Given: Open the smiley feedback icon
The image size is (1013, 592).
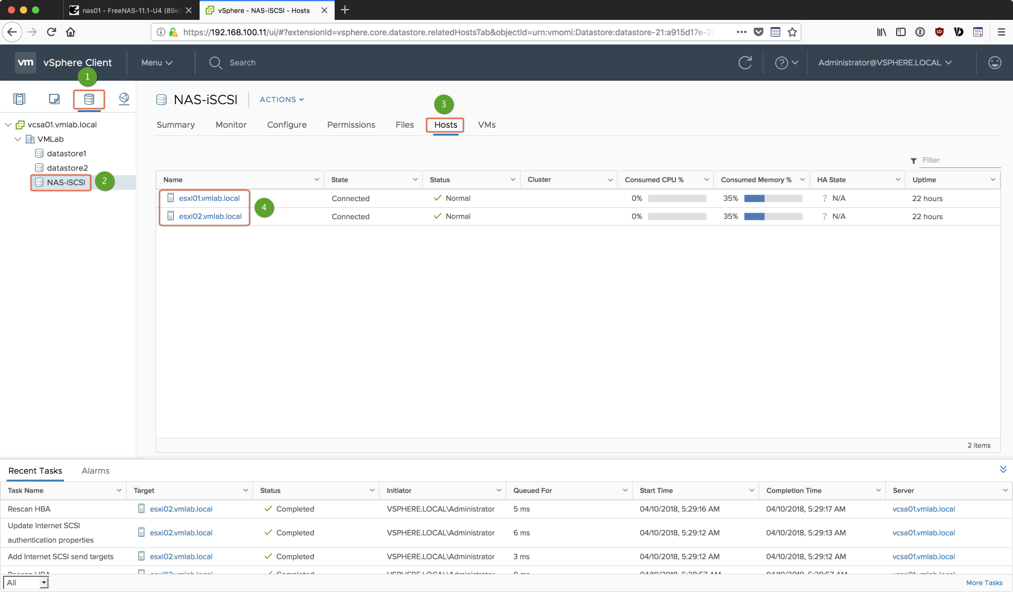Looking at the screenshot, I should coord(994,63).
